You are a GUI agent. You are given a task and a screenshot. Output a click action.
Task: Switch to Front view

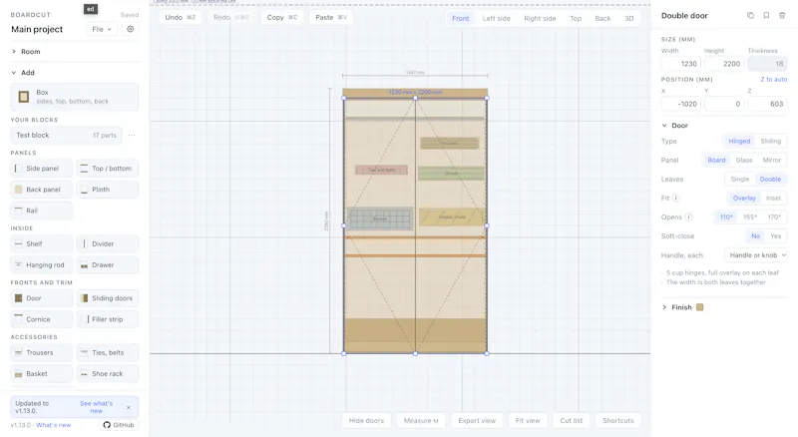460,18
